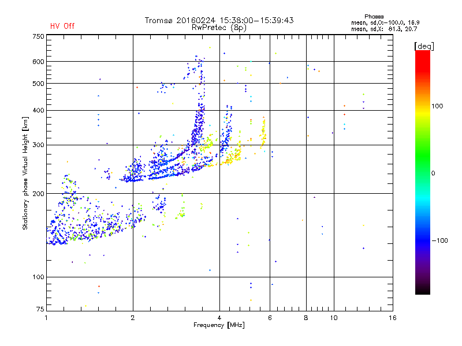Click the red 'HV Off' label
Image resolution: width=462 pixels, height=346 pixels.
[62, 26]
